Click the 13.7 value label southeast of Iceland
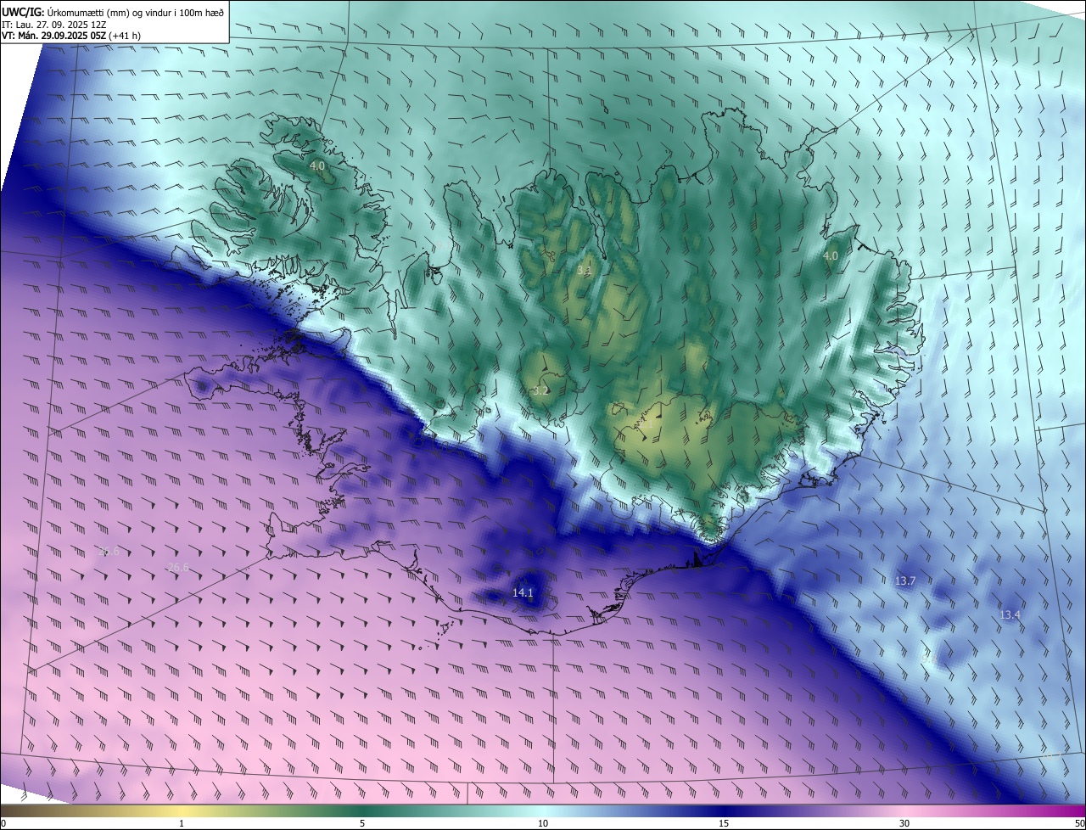Image resolution: width=1086 pixels, height=830 pixels. coord(905,581)
